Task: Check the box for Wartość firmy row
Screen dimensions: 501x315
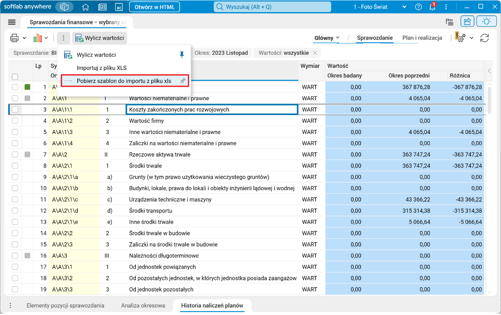Action: [15, 121]
